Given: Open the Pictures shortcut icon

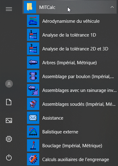Looking at the screenshot, I should (x=9, y=121).
